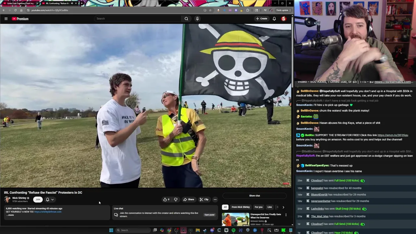Open Steam from the taskbar

[x=205, y=230]
